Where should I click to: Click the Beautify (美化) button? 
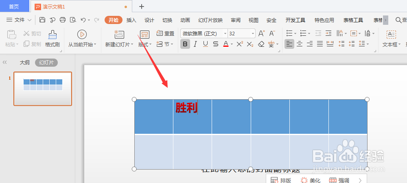(x=311, y=181)
